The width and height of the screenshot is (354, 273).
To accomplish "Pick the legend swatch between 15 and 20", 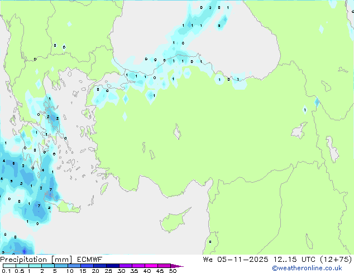I will [x=87, y=266].
